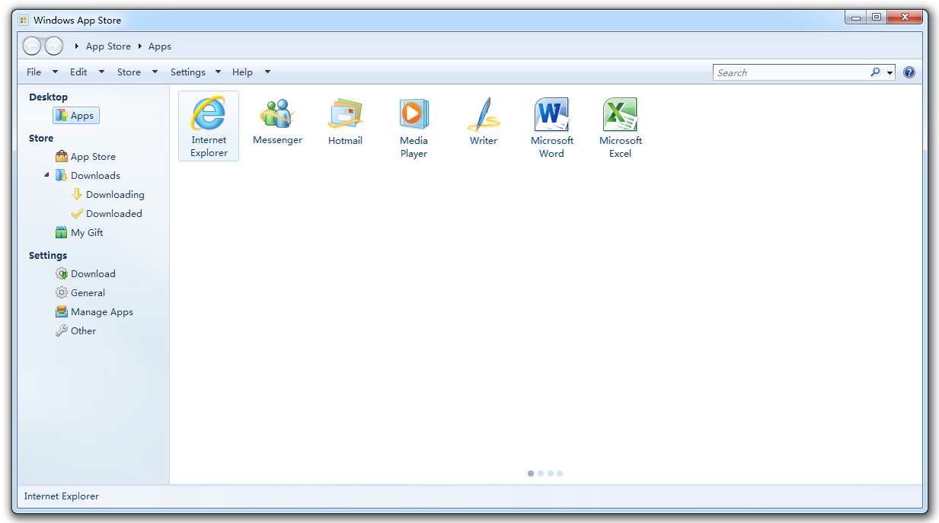The image size is (939, 523).
Task: Open the Microsoft Word icon
Action: [551, 114]
